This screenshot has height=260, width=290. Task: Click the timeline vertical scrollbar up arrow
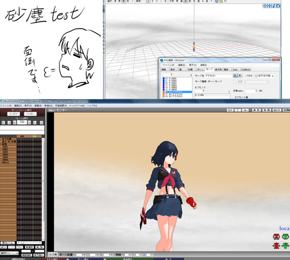(43, 140)
